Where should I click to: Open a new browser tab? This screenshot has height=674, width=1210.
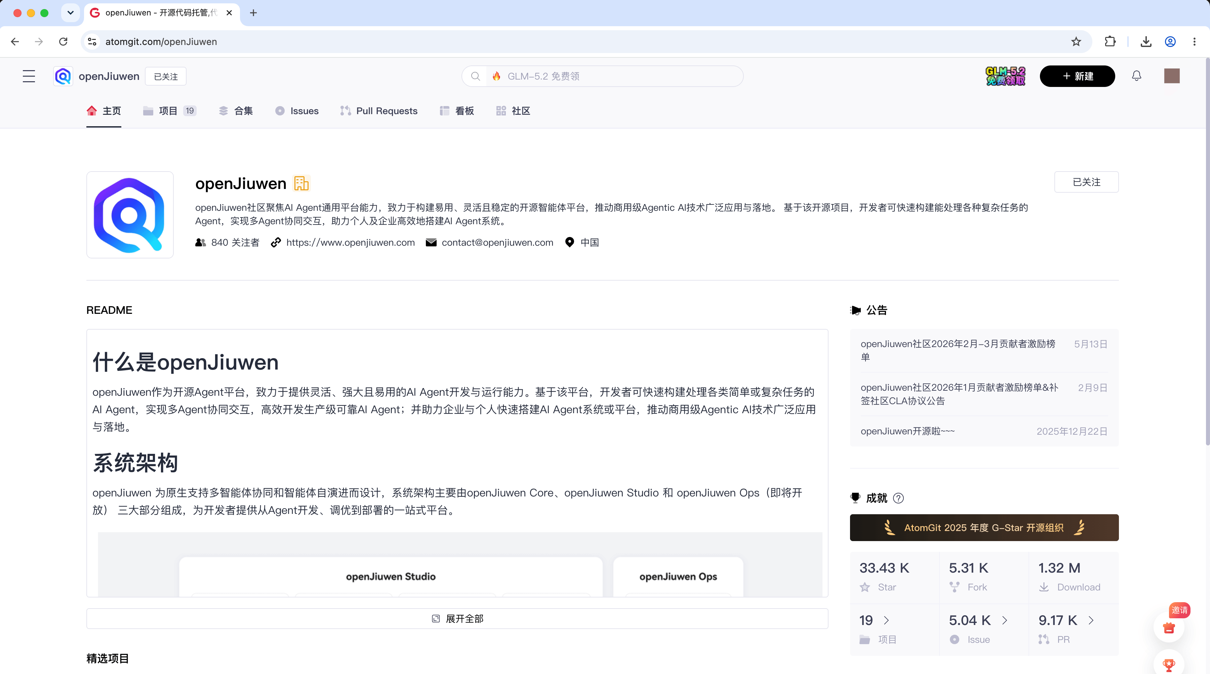(253, 13)
